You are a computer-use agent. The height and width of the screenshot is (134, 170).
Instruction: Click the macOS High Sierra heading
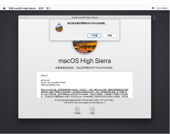pyautogui.click(x=85, y=61)
